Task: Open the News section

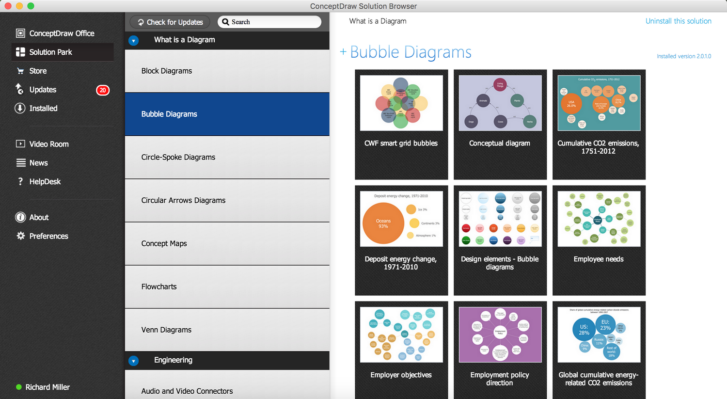Action: pyautogui.click(x=39, y=162)
